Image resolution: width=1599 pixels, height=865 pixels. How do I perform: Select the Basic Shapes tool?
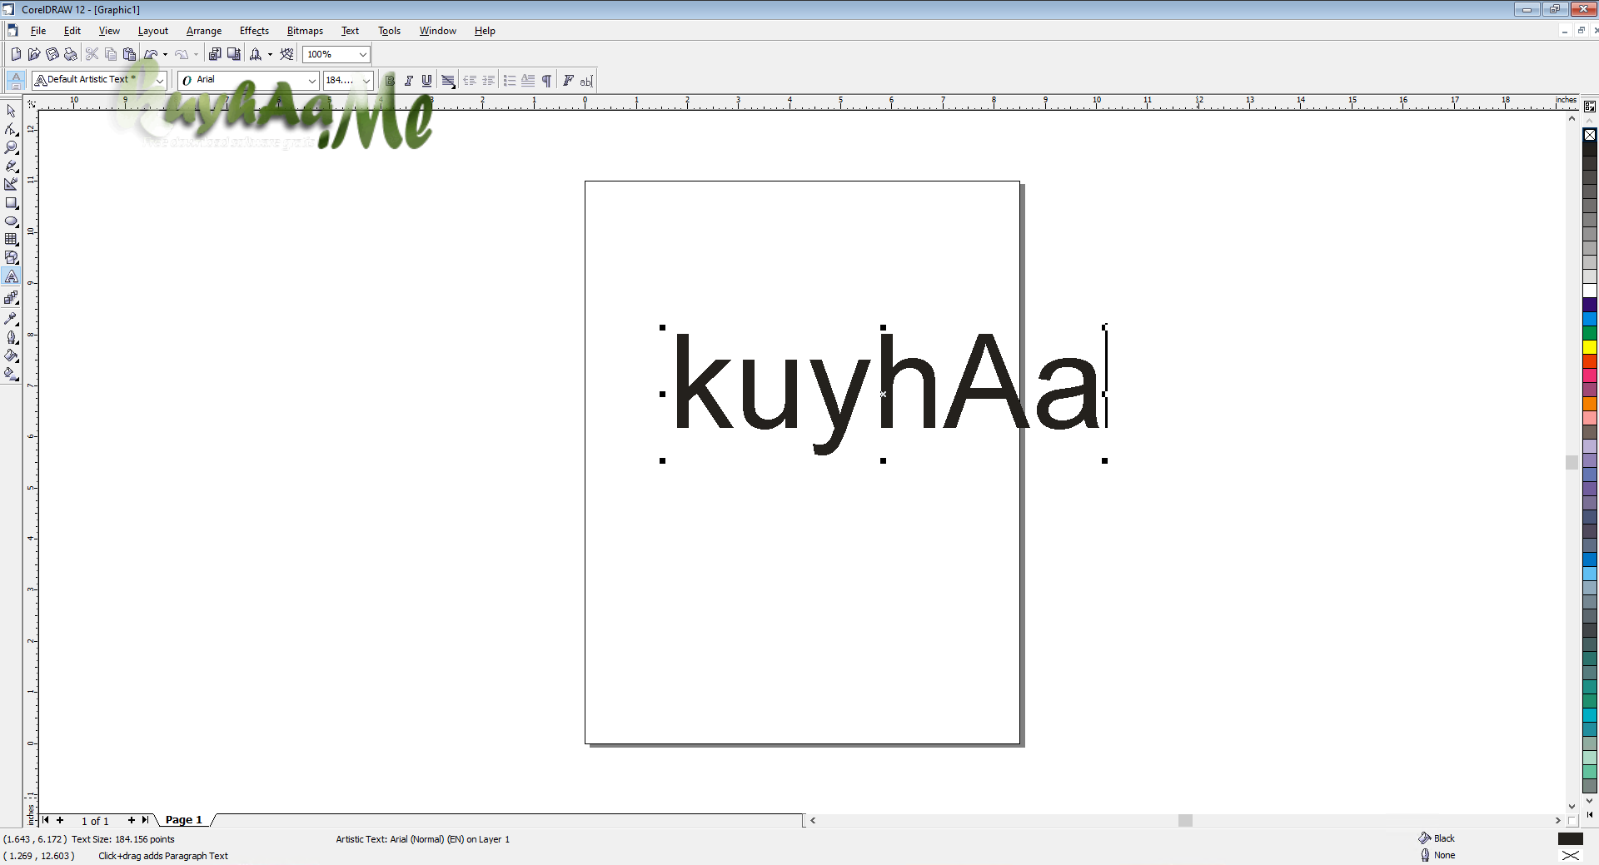(x=11, y=258)
